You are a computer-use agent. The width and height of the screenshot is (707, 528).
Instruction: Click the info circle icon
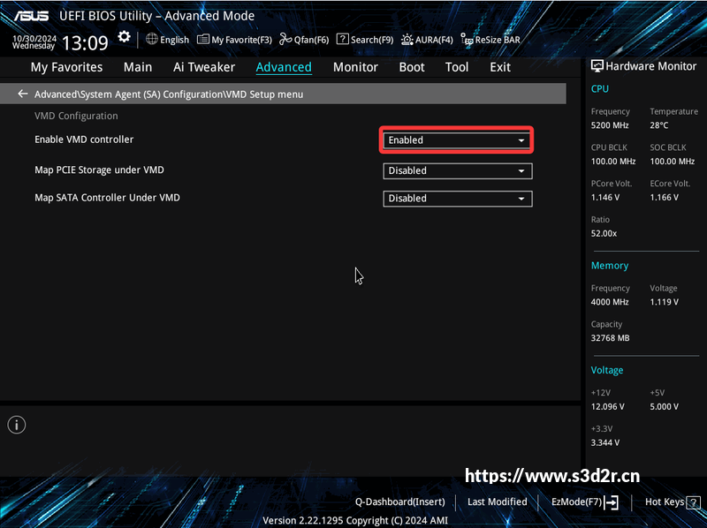click(17, 425)
